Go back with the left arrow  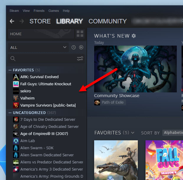pyautogui.click(x=12, y=21)
